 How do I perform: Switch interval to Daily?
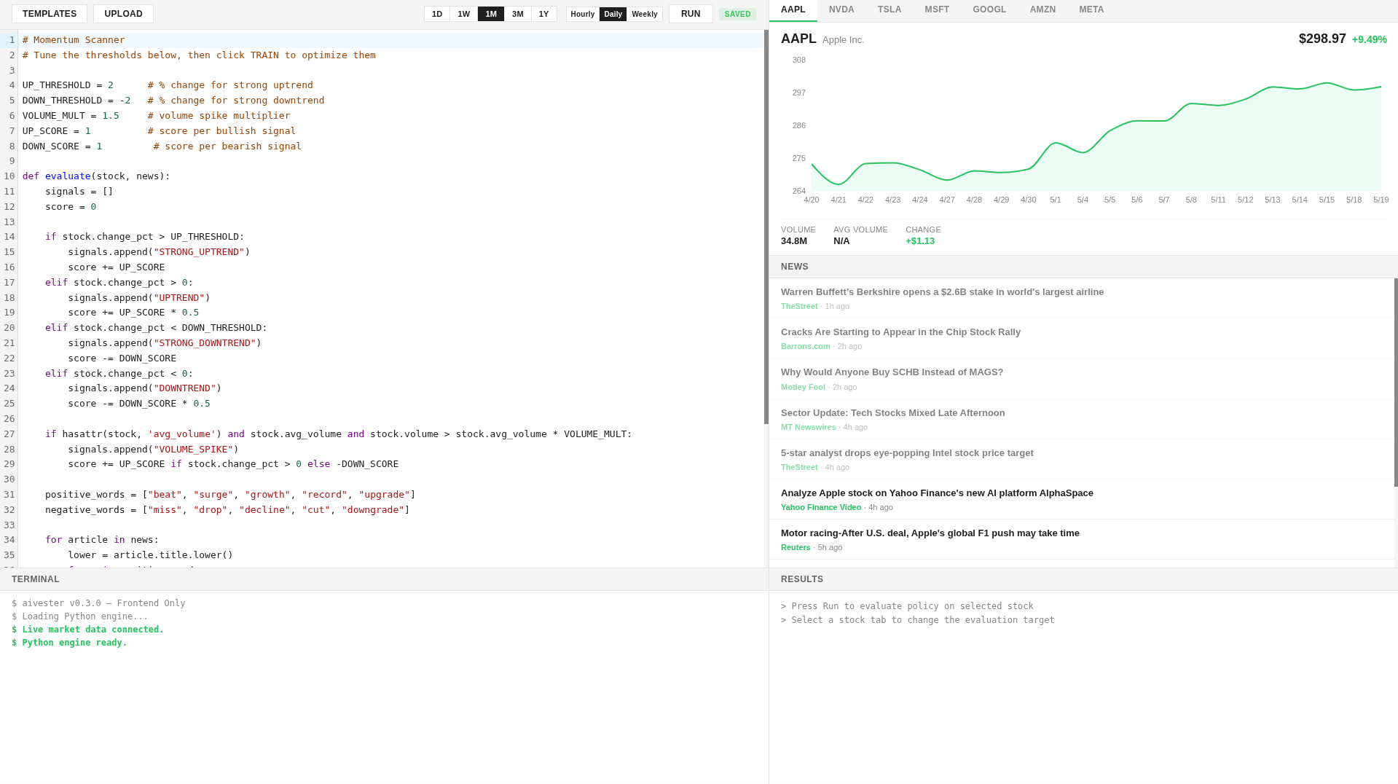(613, 14)
